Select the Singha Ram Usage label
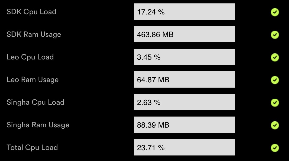Image resolution: width=289 pixels, height=161 pixels. (38, 125)
